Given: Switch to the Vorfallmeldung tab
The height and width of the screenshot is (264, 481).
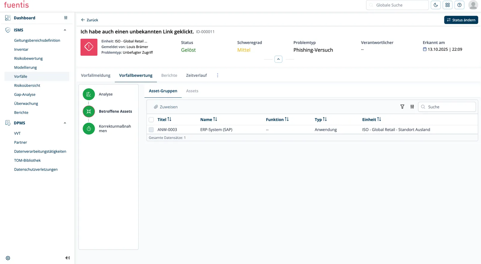Looking at the screenshot, I should click(x=96, y=75).
